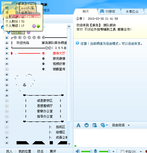This screenshot has width=147, height=153.
Task: Open dropdown arrow after microphone slider
Action: click(113, 151)
